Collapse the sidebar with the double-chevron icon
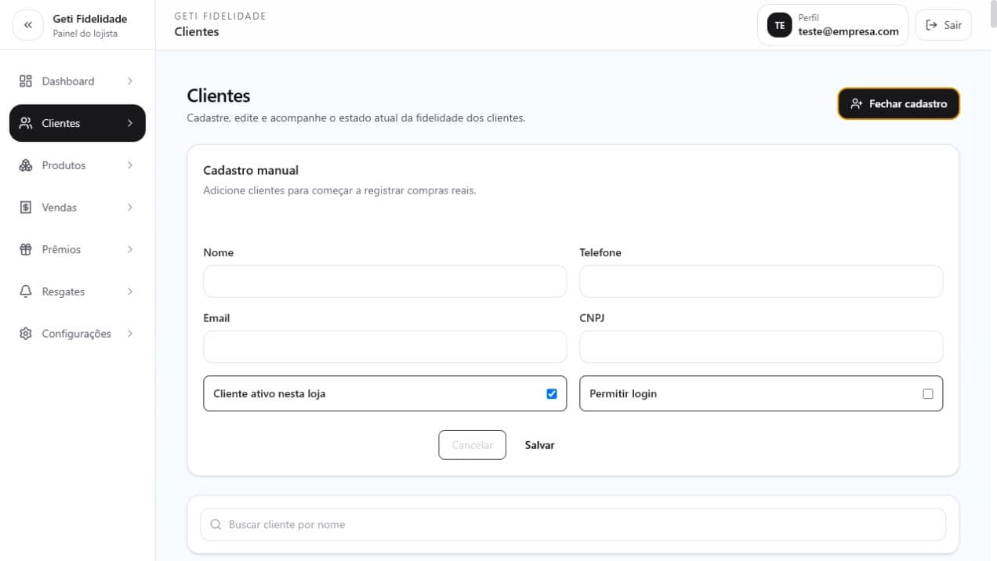 28,25
